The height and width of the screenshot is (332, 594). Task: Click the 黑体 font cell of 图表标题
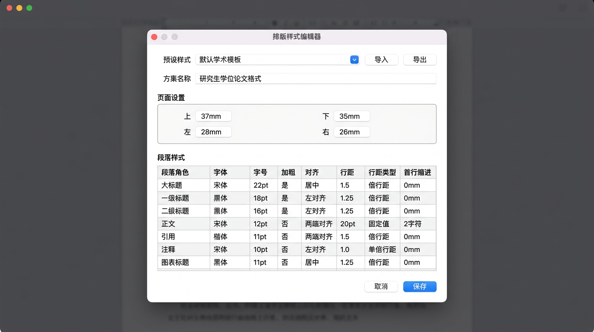pyautogui.click(x=230, y=262)
